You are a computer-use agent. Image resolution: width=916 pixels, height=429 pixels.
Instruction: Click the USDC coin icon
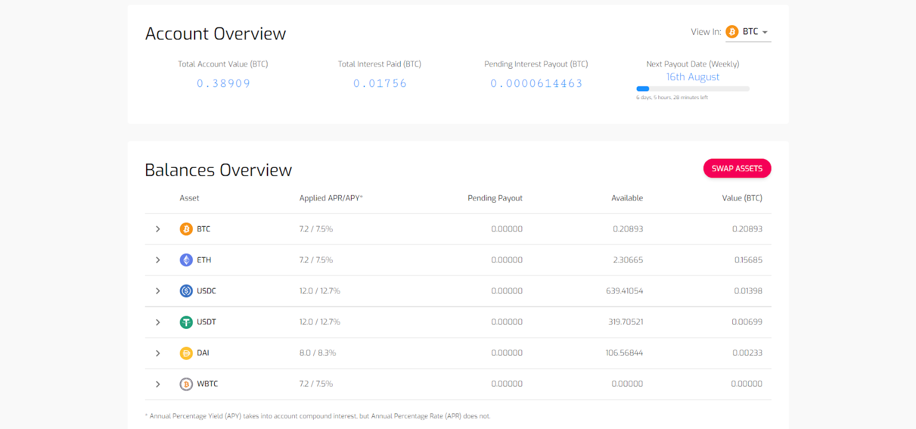click(186, 291)
